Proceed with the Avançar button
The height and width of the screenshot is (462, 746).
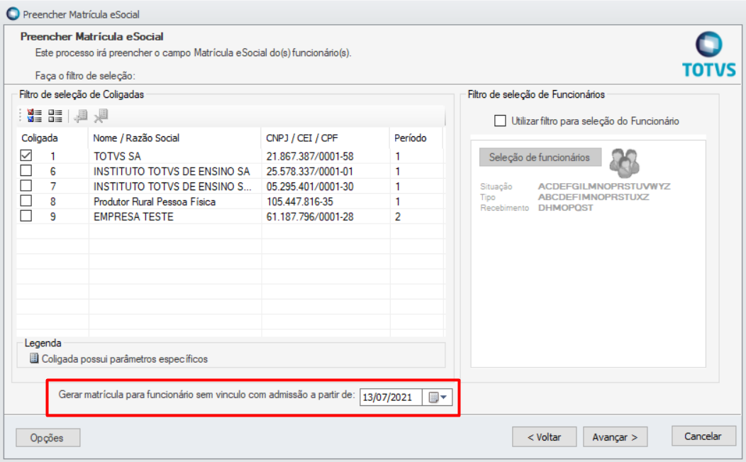[615, 436]
